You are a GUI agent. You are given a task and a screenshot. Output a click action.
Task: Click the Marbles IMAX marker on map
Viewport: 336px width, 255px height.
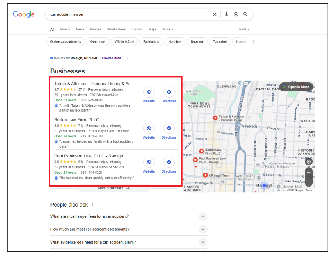(279, 187)
